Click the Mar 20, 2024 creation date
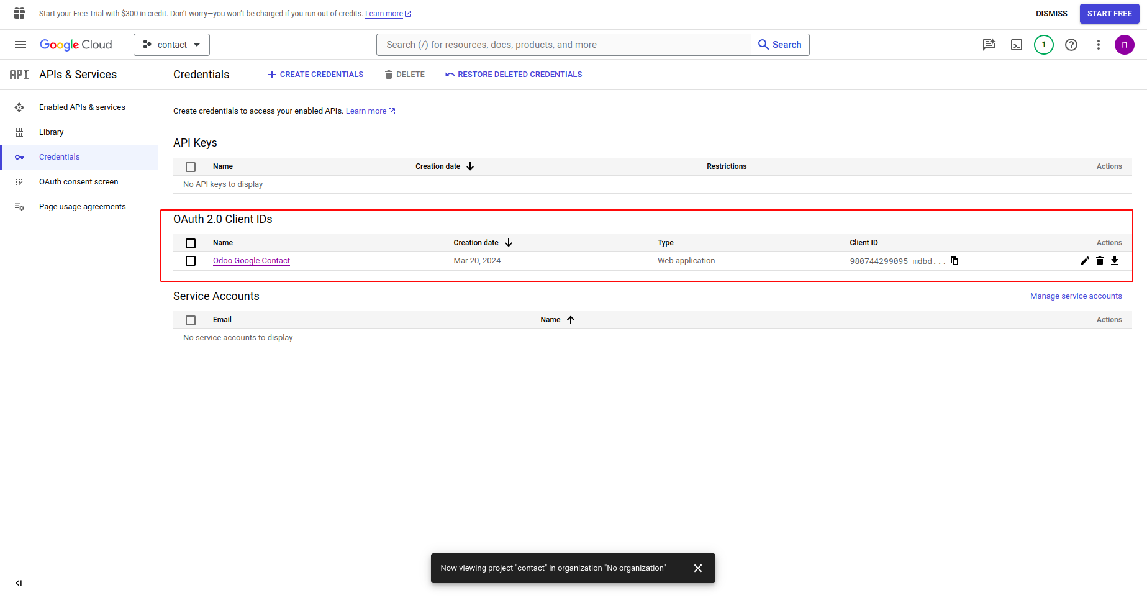Image resolution: width=1147 pixels, height=598 pixels. 477,261
